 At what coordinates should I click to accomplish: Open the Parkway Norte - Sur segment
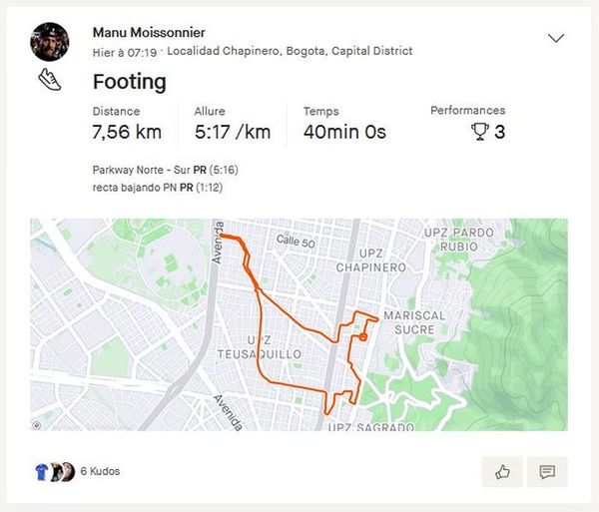tap(141, 170)
